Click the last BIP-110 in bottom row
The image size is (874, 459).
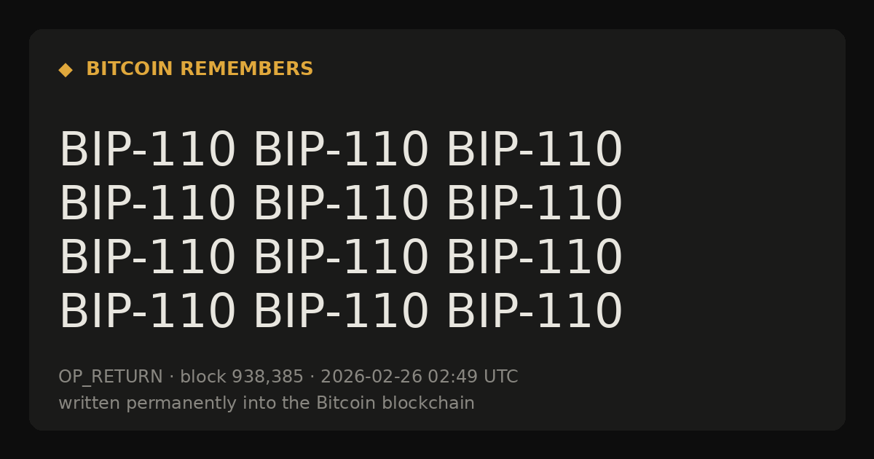pos(534,313)
